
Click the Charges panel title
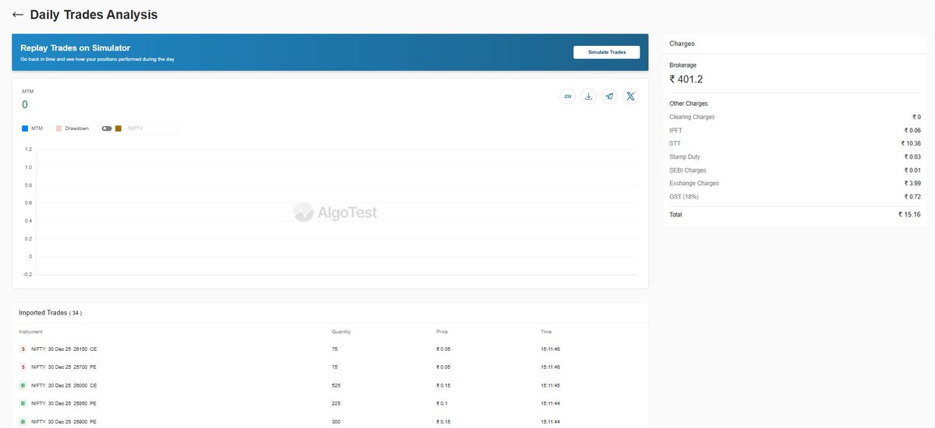[x=682, y=44]
